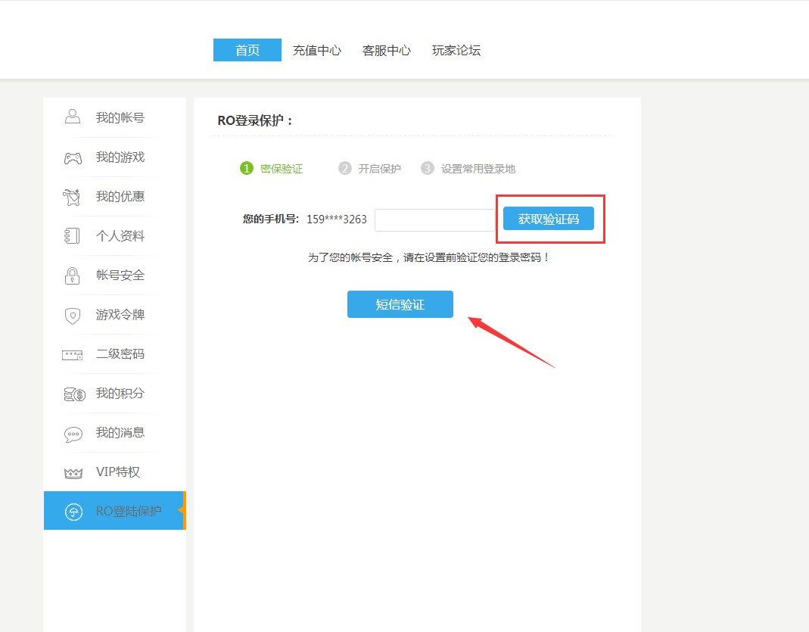This screenshot has height=632, width=809.
Task: Click the notebook icon beside 个人资料
Action: 72,236
